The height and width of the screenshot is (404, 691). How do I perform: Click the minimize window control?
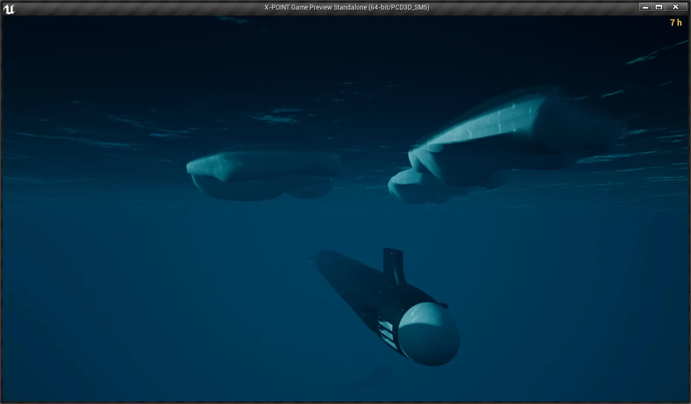pos(645,6)
